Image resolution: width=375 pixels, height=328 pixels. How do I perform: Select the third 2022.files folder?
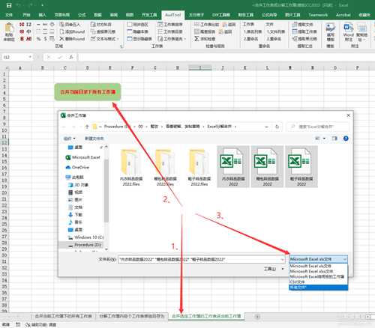point(199,167)
